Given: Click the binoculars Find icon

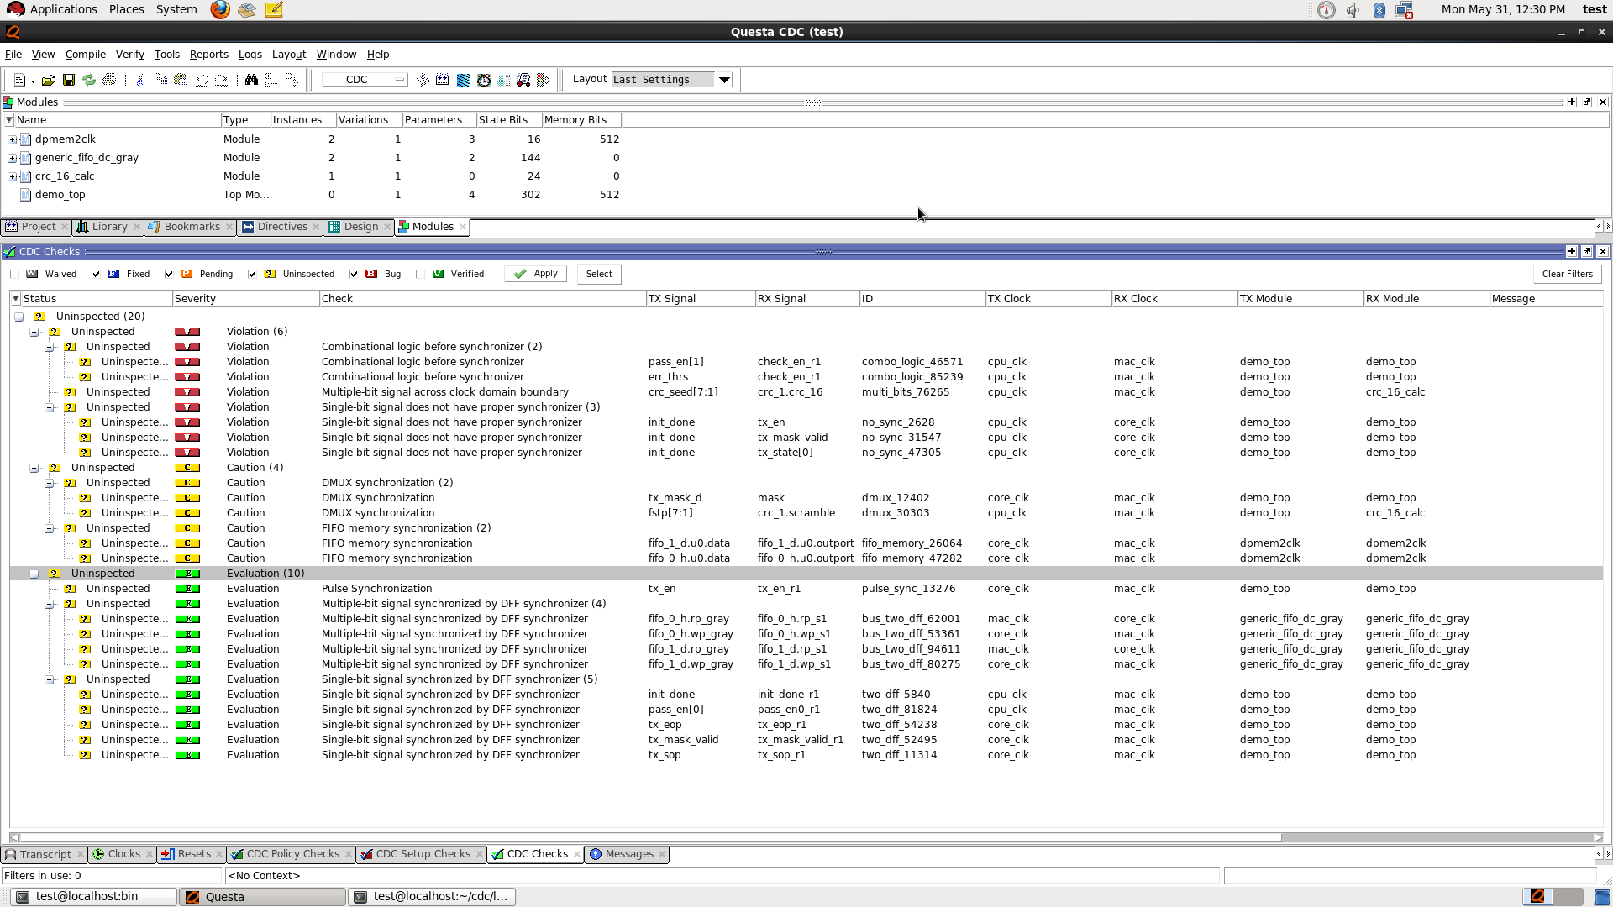Looking at the screenshot, I should pyautogui.click(x=251, y=80).
